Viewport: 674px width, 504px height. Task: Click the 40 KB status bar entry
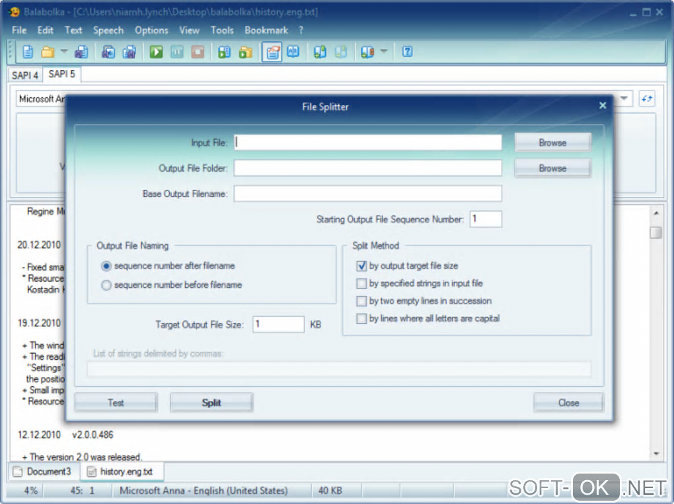330,491
